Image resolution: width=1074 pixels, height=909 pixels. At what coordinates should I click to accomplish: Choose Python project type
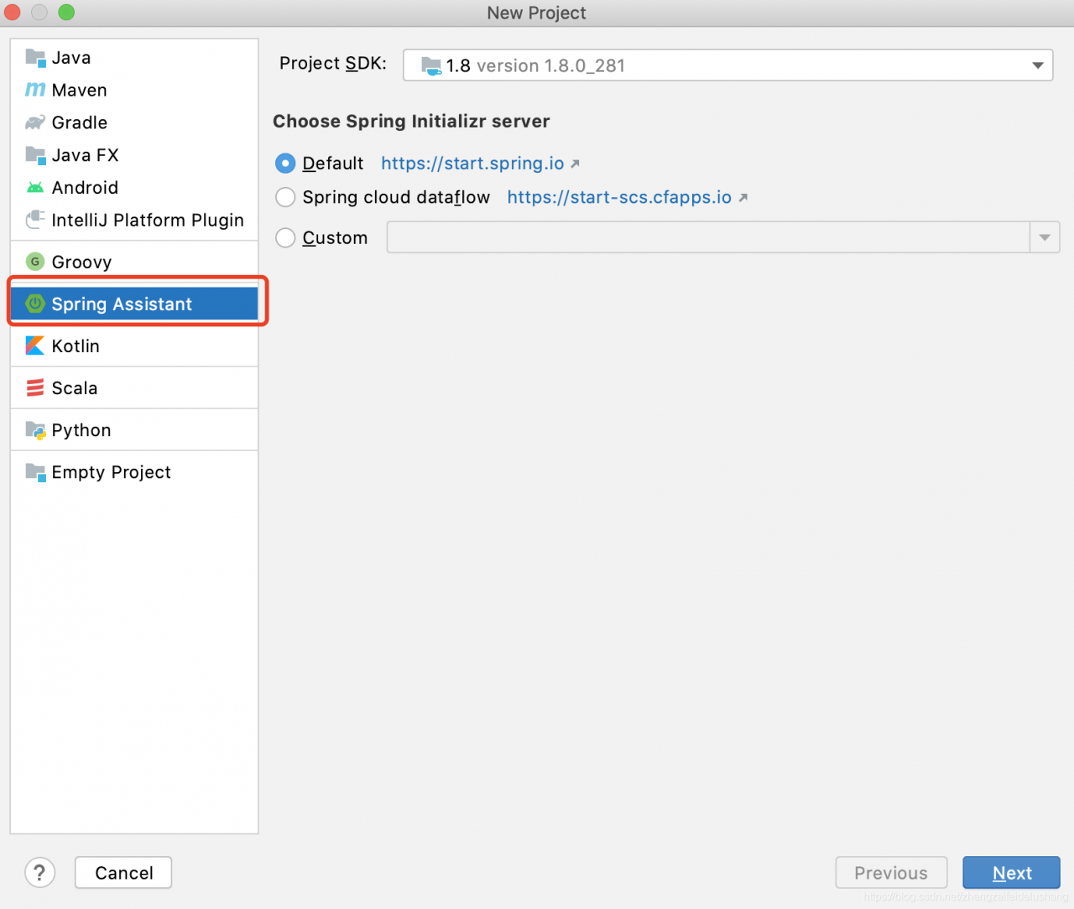pos(134,430)
